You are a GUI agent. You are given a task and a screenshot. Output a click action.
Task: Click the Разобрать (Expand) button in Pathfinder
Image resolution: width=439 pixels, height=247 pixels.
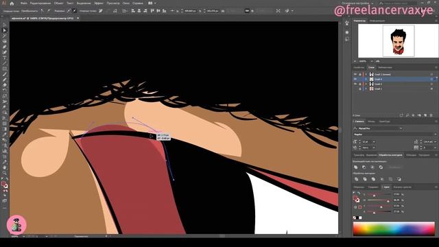point(395,167)
